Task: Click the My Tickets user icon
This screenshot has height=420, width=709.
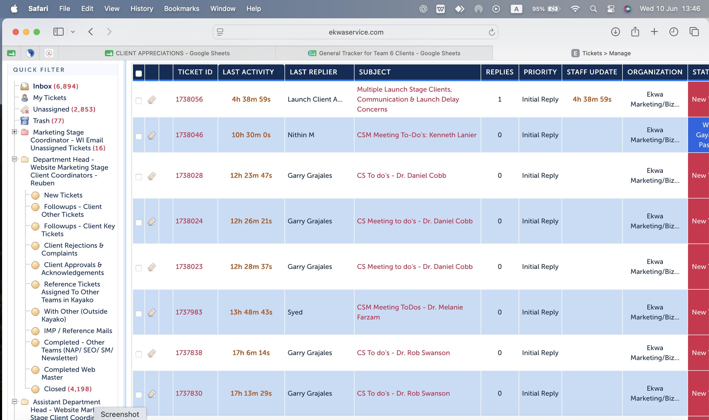Action: (25, 98)
